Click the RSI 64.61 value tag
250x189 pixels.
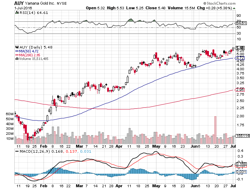tap(241, 23)
